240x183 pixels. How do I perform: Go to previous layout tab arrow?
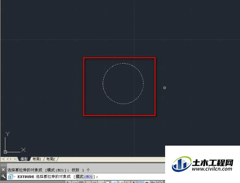[x=7, y=159]
